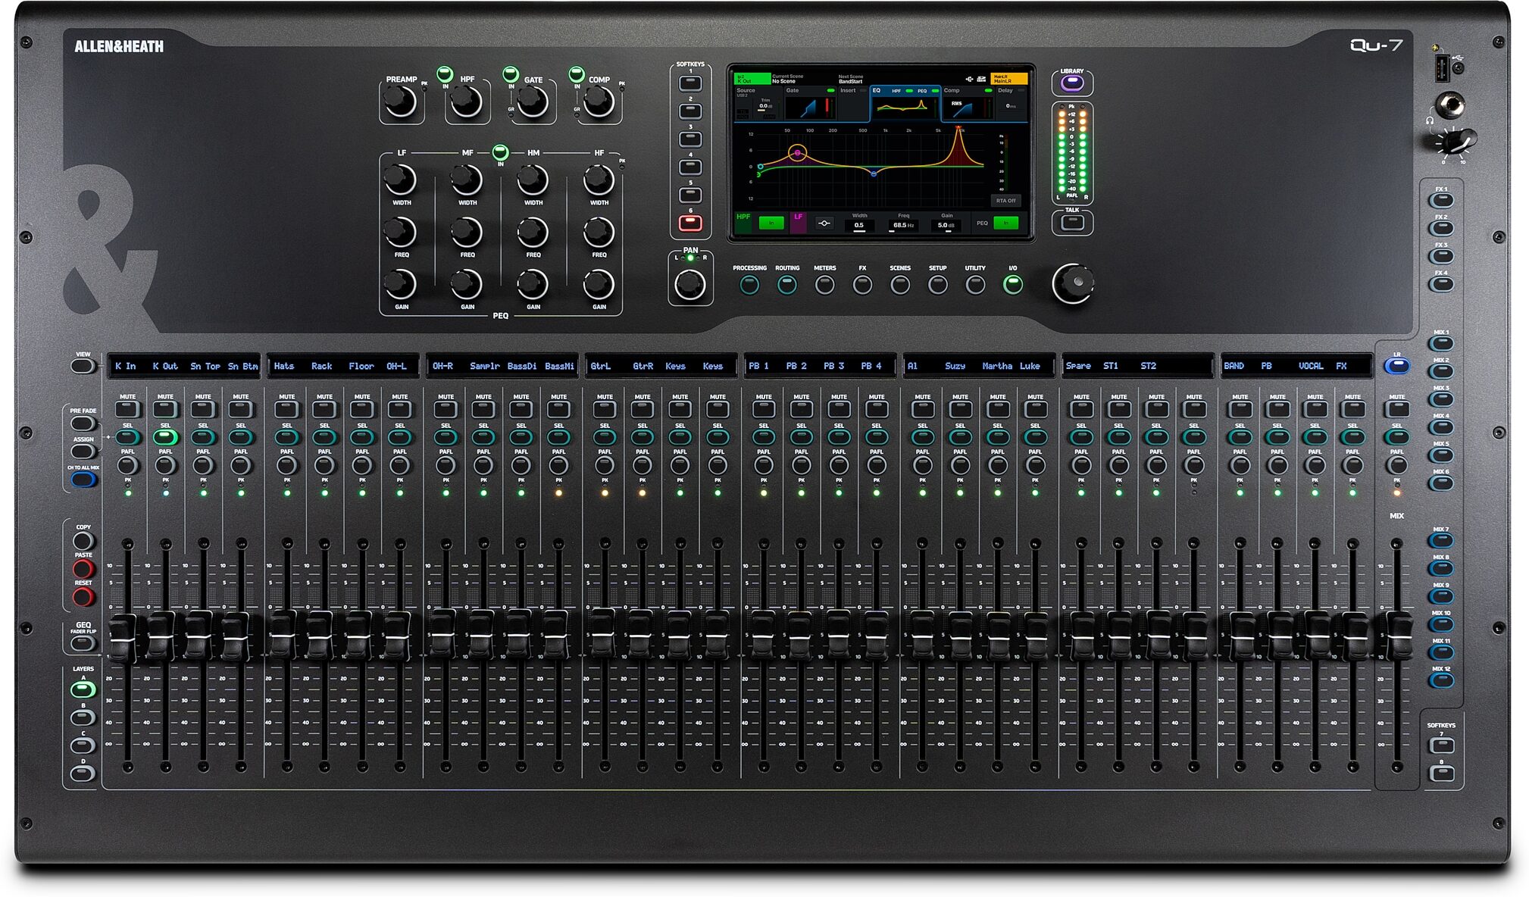Tap the Width 0.5 value box

click(859, 225)
